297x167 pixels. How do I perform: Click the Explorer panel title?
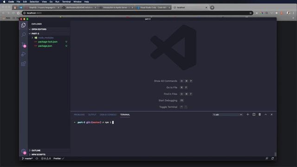click(x=37, y=24)
